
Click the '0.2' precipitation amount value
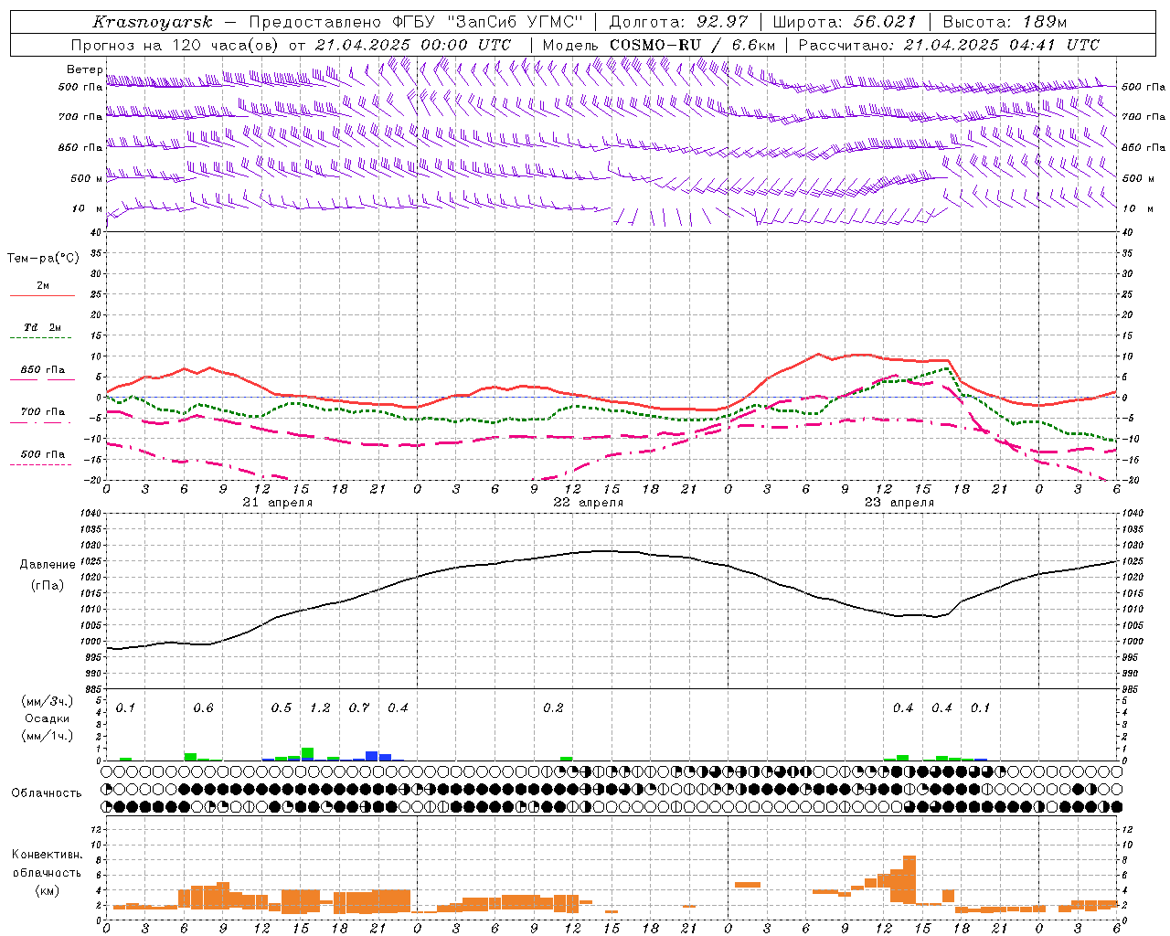pyautogui.click(x=553, y=708)
